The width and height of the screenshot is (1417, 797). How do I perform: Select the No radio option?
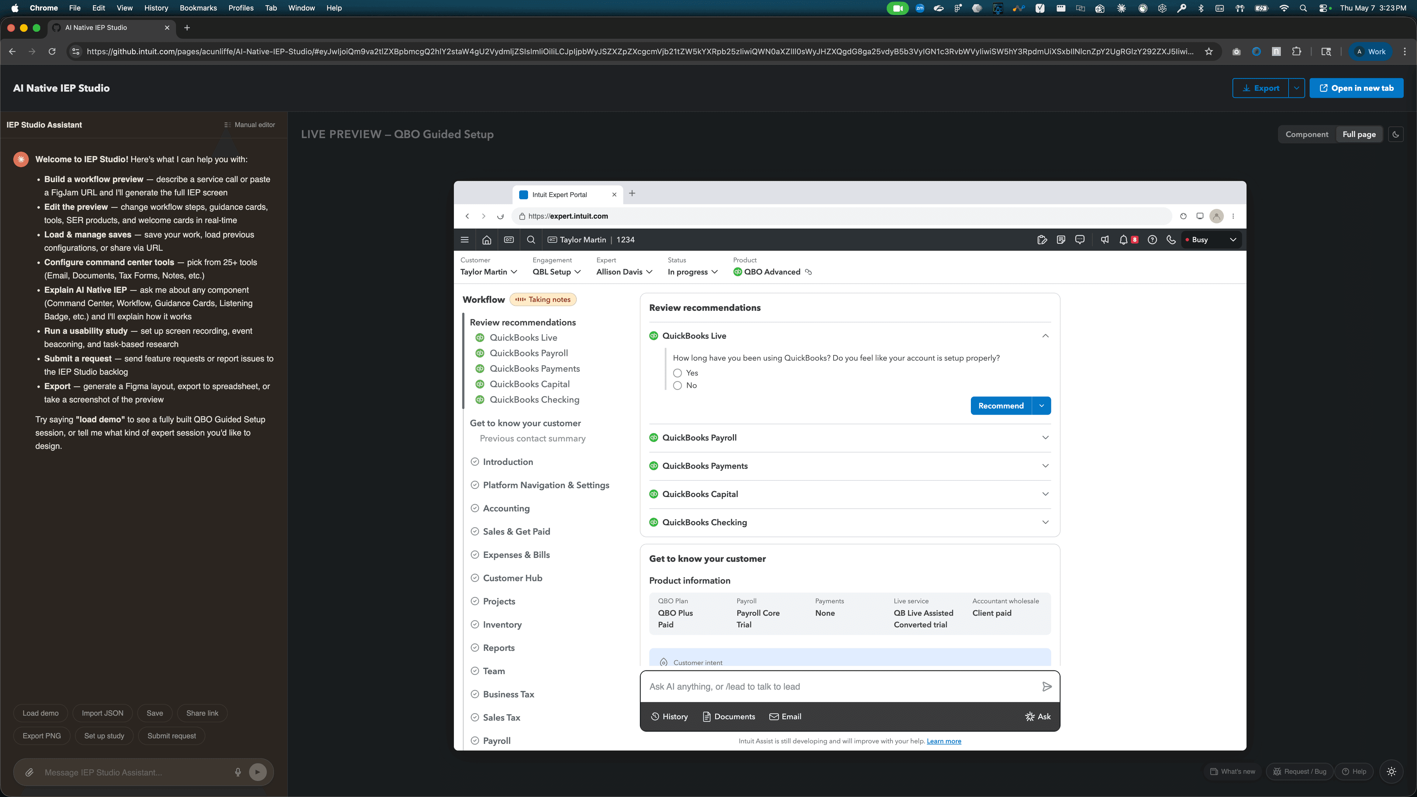coord(678,386)
